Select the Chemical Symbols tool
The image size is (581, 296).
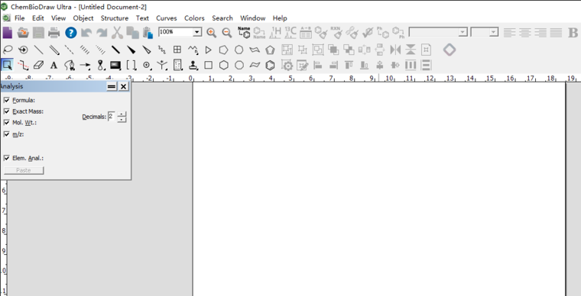pos(147,66)
